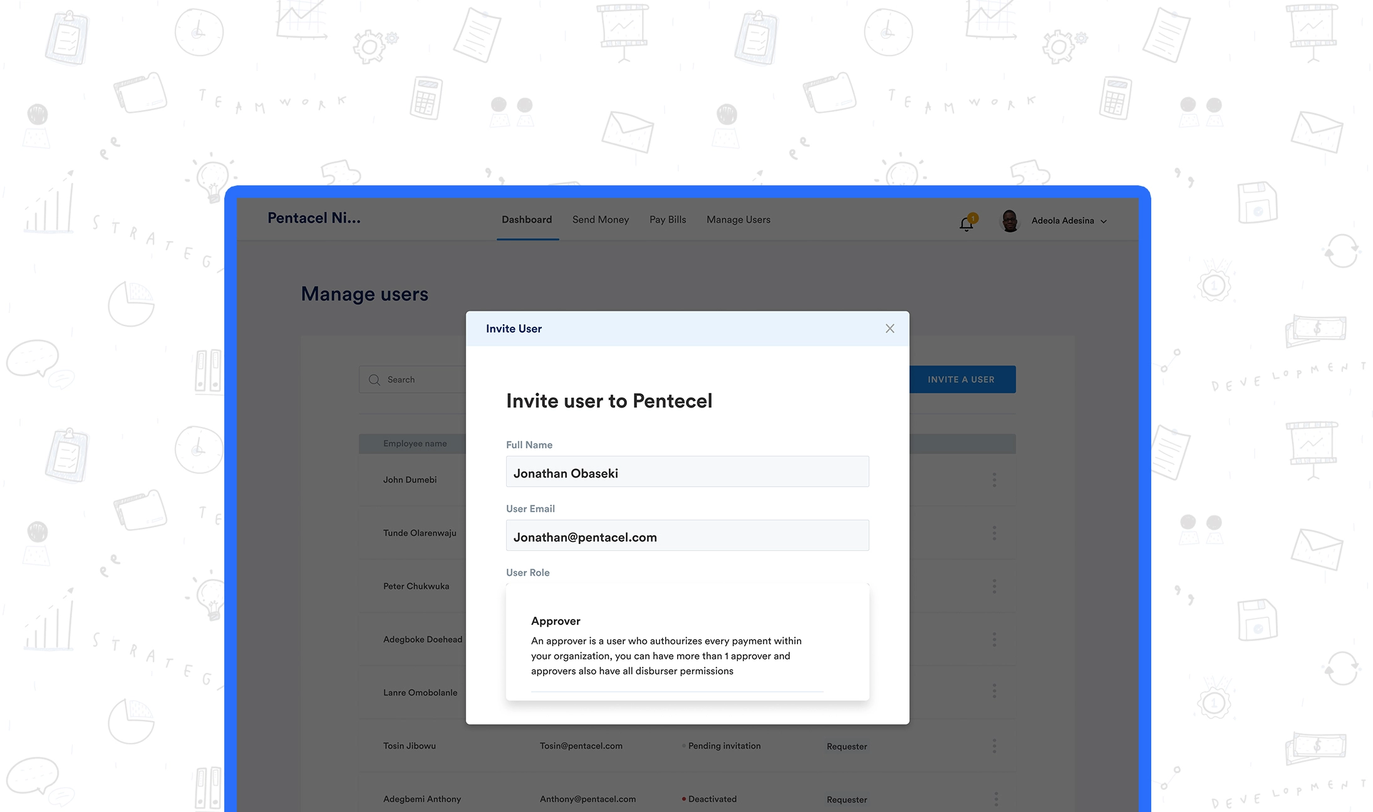The height and width of the screenshot is (812, 1373).
Task: Select the Tosin Jibowu row name
Action: 409,746
